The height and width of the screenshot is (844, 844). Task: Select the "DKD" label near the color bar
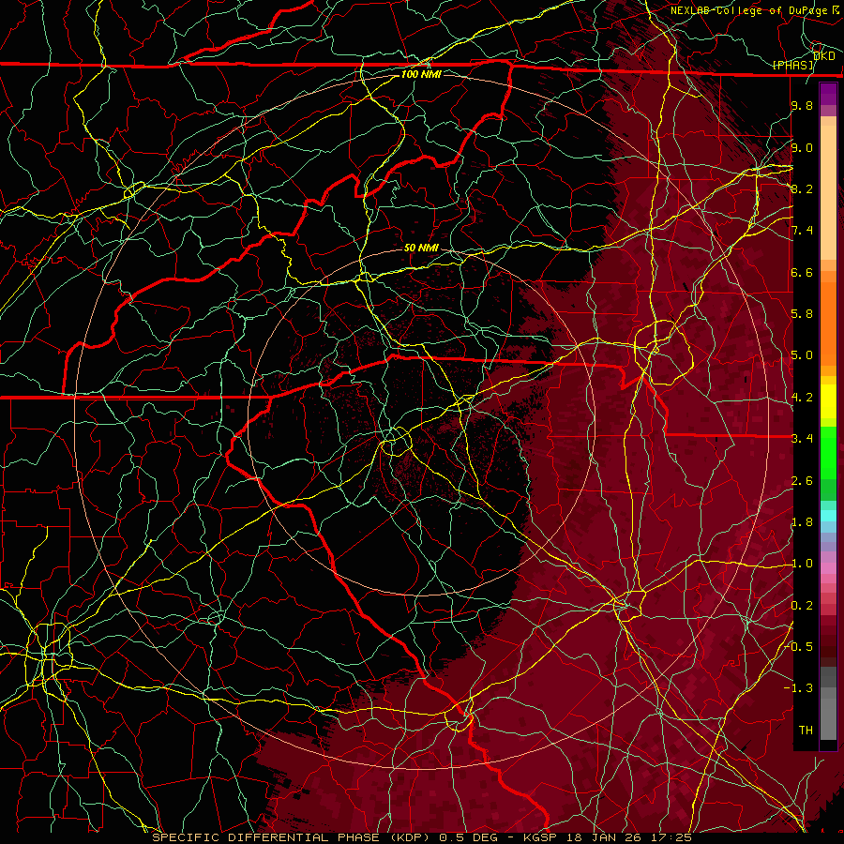(823, 56)
